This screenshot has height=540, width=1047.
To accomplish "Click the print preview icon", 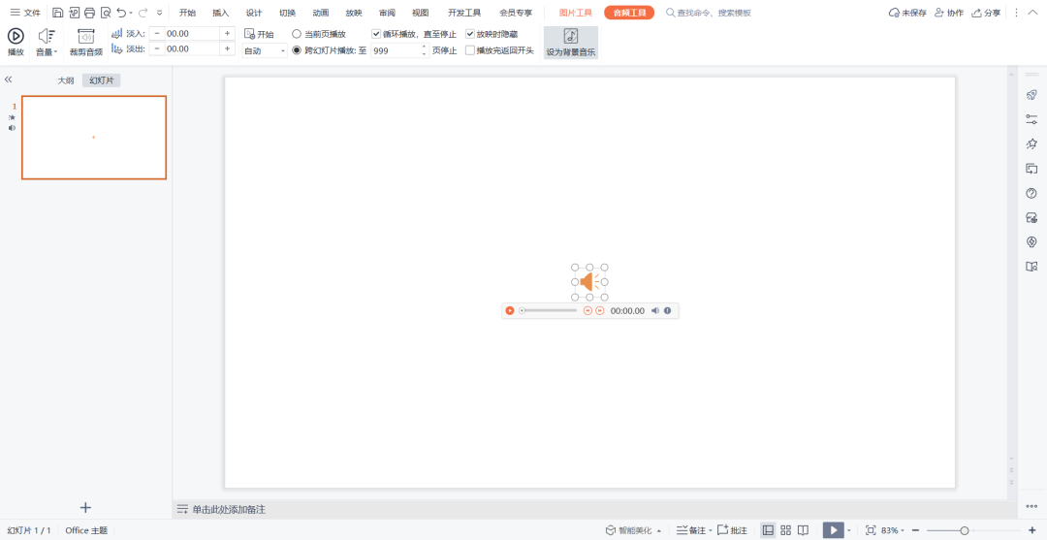I will 106,13.
